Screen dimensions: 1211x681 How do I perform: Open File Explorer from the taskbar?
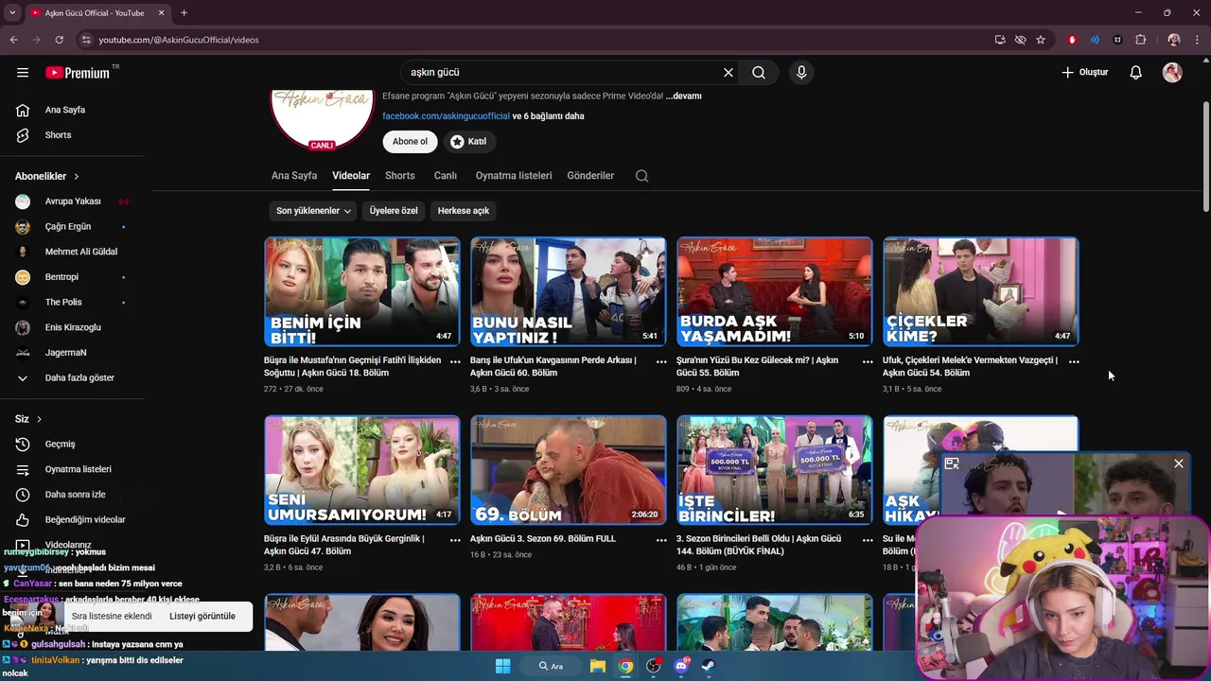click(x=598, y=666)
